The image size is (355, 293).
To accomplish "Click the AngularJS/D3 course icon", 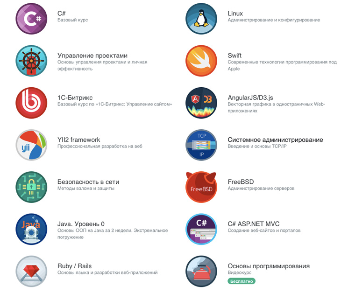I will [x=201, y=103].
